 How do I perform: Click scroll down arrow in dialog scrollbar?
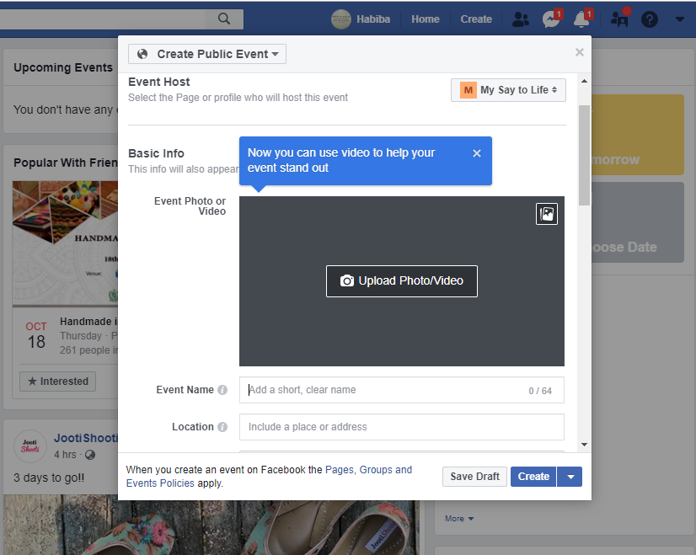[x=584, y=445]
